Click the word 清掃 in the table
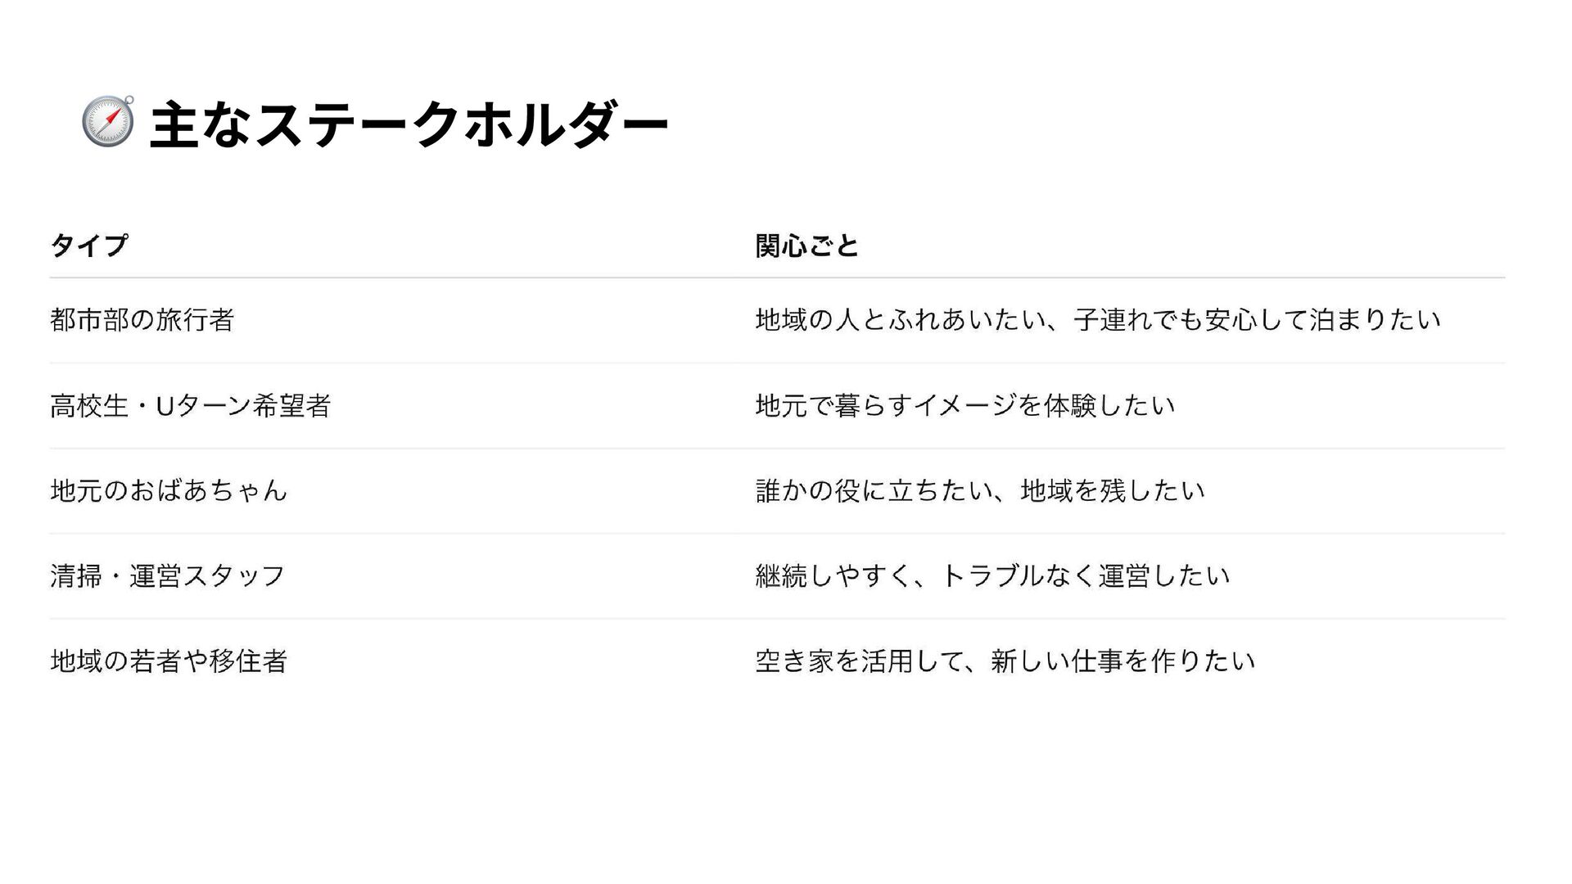This screenshot has width=1572, height=884. pyautogui.click(x=76, y=576)
